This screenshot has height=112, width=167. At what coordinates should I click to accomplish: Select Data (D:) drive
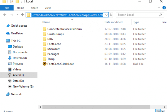[18, 81]
